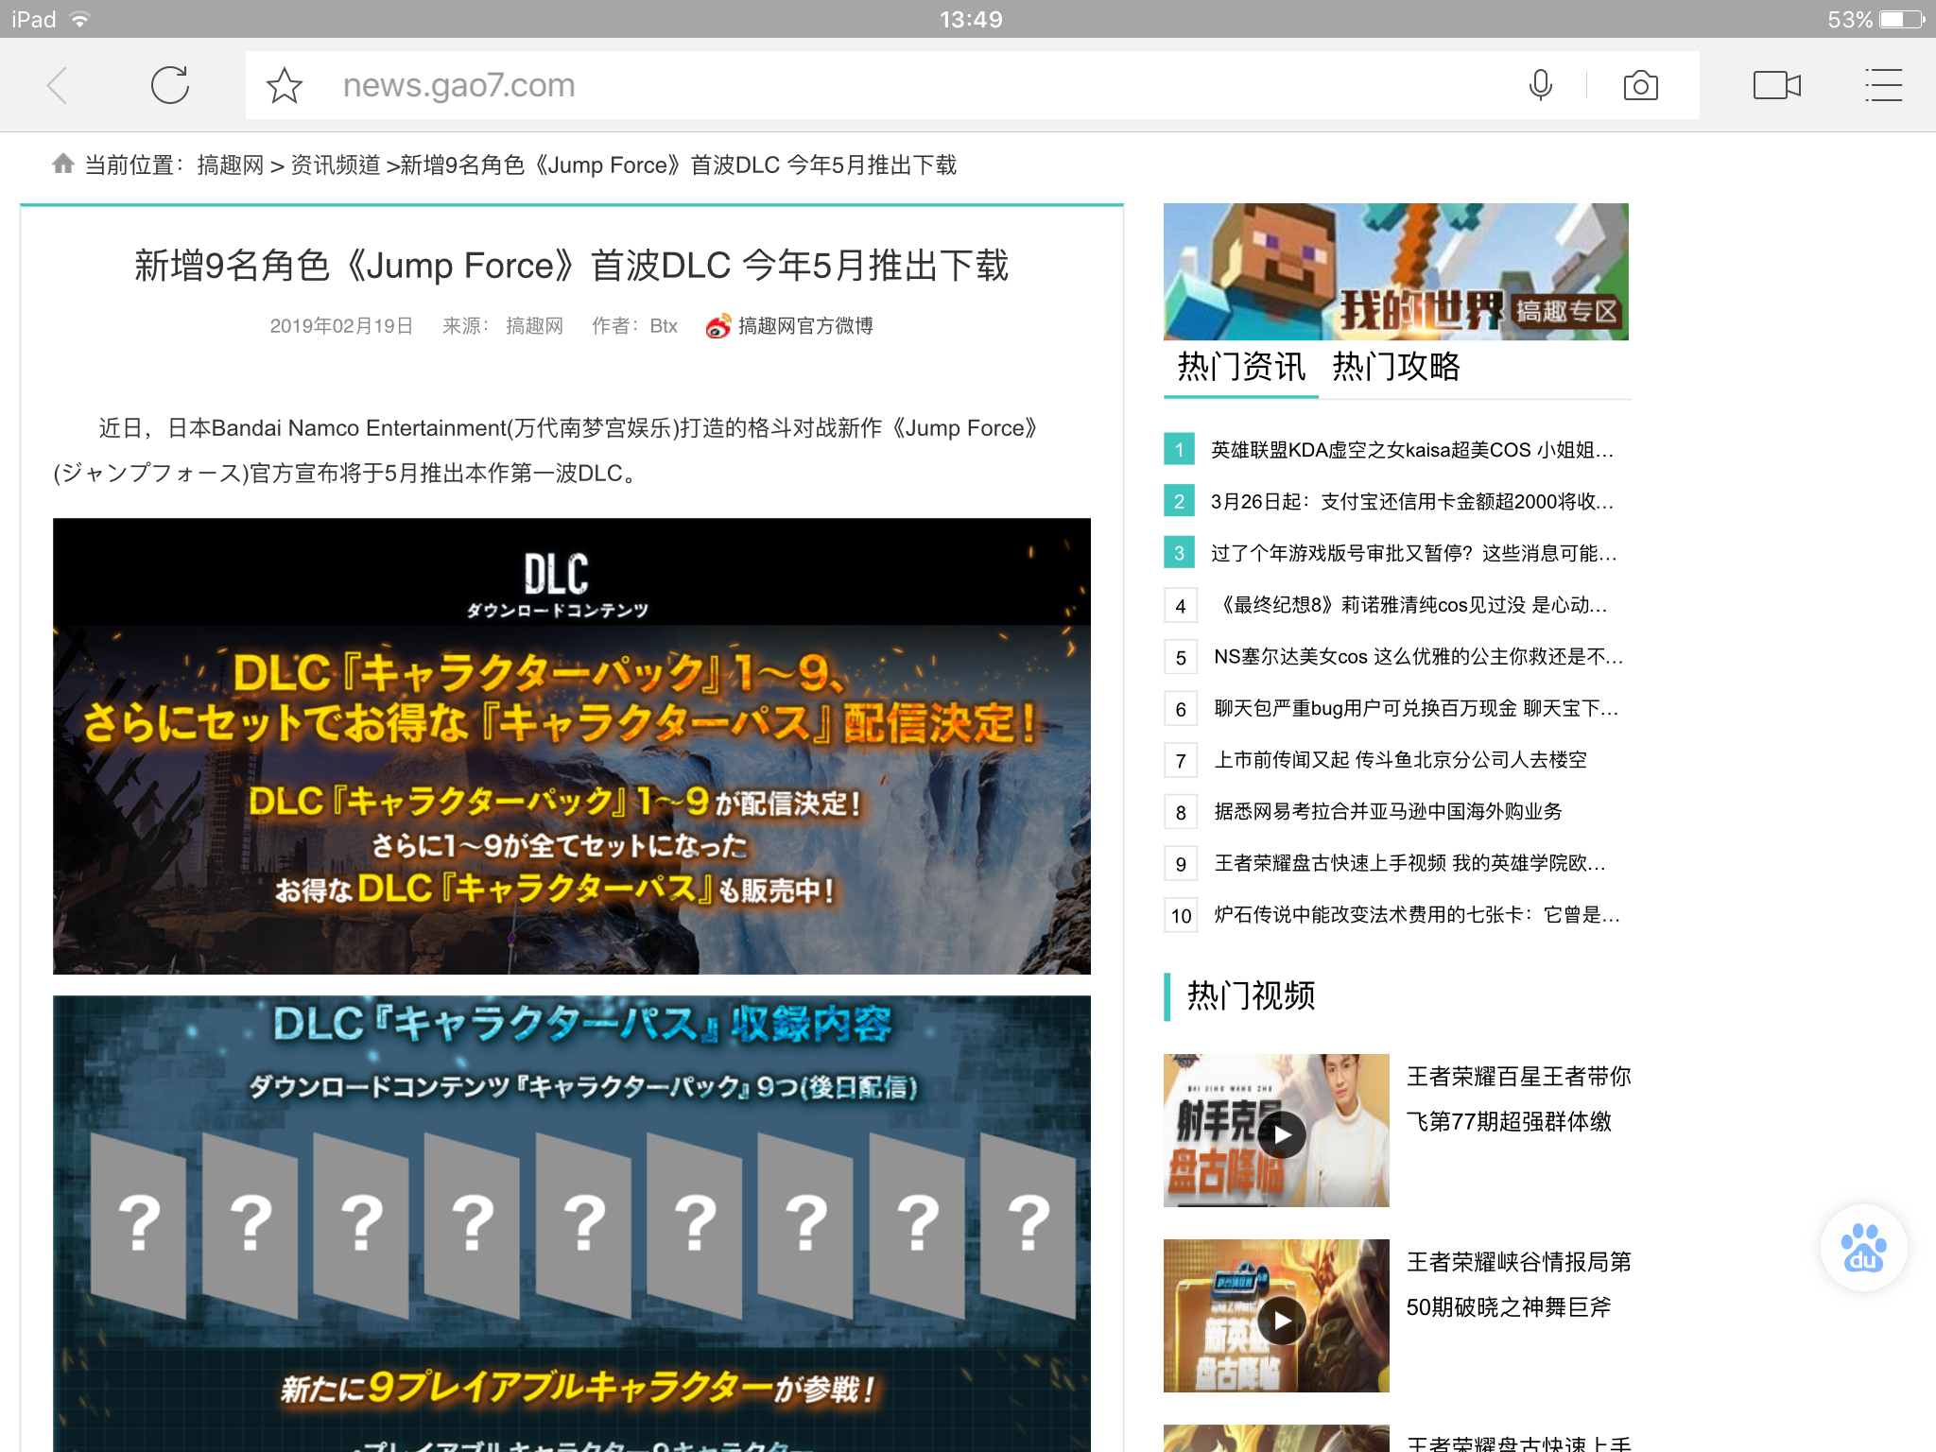This screenshot has height=1452, width=1936.
Task: Open top news about 英雄联盟KDA kaisa COS
Action: click(1411, 450)
